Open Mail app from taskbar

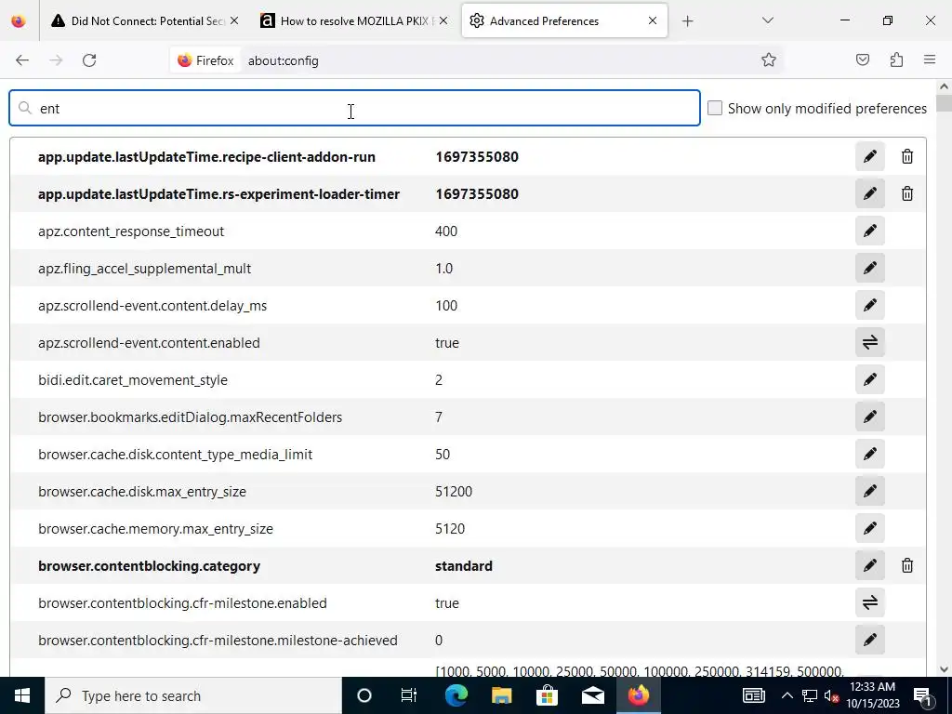coord(592,695)
